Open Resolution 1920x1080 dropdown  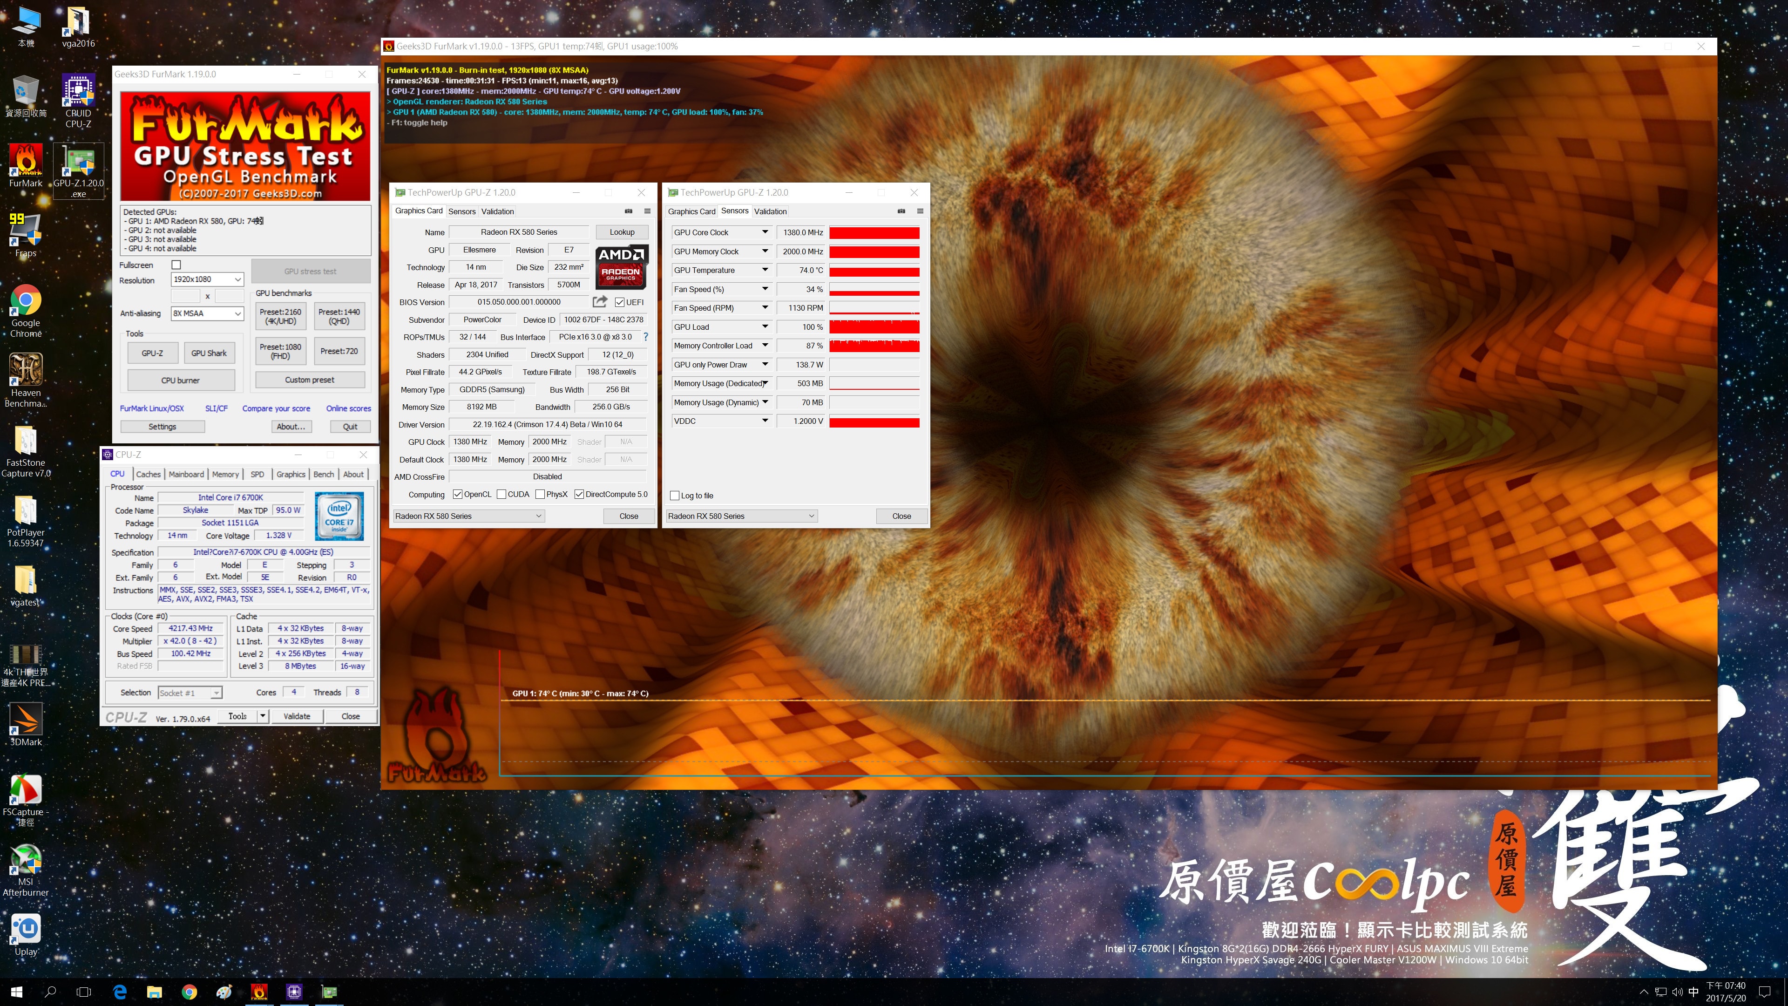[x=207, y=279]
